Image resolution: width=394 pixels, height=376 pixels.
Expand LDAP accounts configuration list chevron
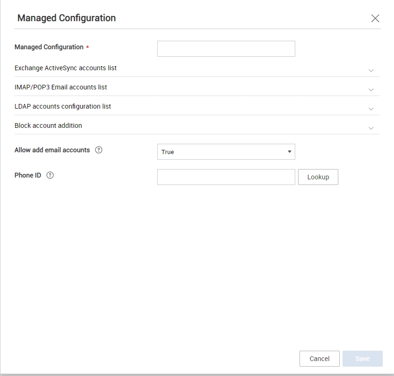tap(371, 109)
